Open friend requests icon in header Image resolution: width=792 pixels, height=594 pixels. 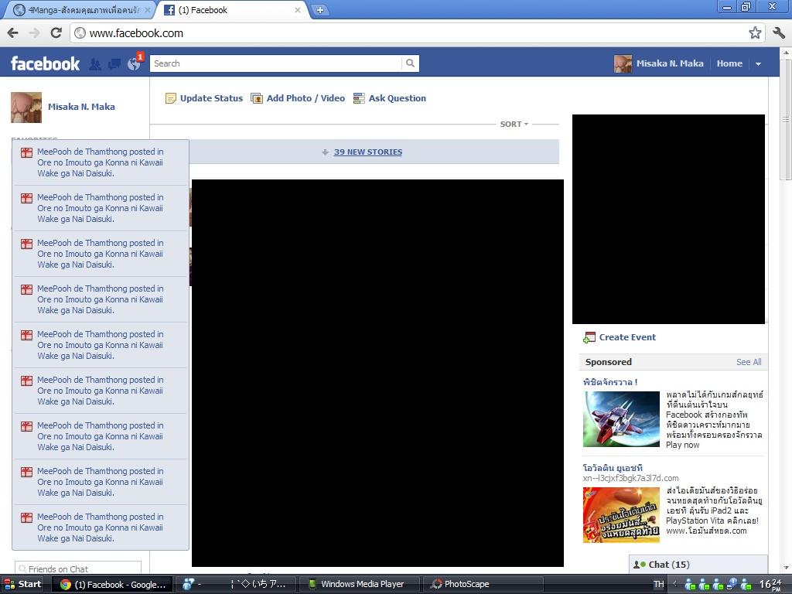[x=95, y=64]
